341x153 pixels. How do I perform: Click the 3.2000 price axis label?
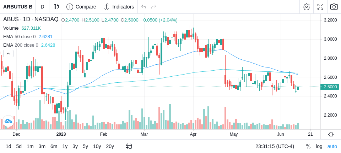point(330,20)
